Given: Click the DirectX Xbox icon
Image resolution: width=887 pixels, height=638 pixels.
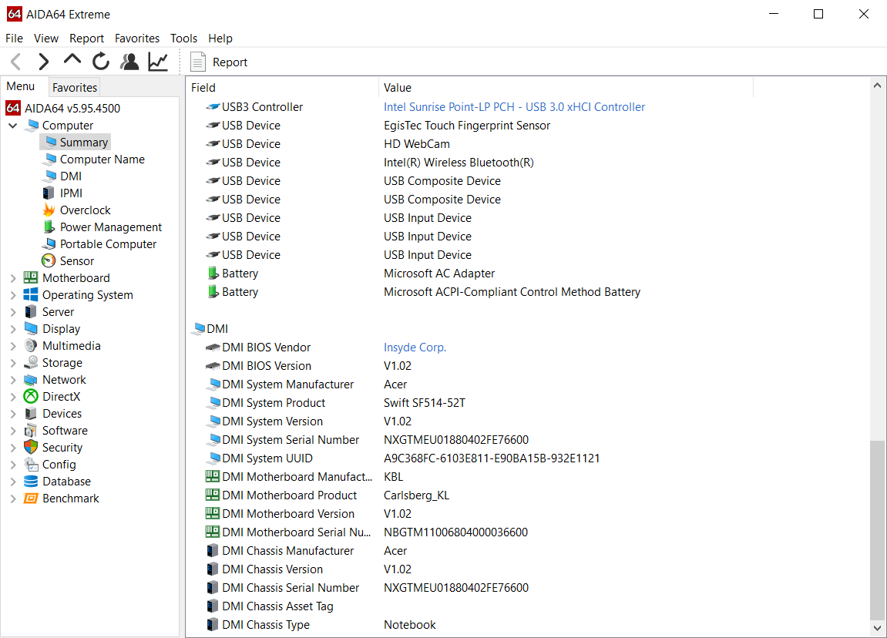Looking at the screenshot, I should click(31, 397).
